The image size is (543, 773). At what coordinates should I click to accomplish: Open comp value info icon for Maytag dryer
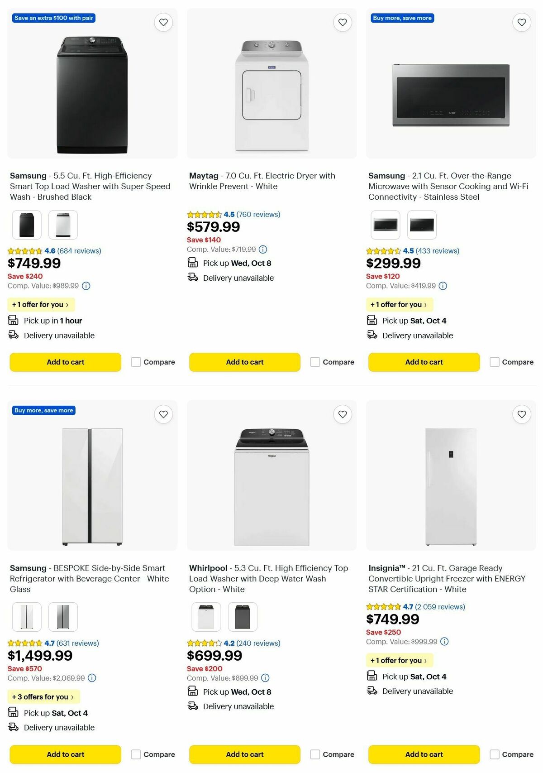263,249
